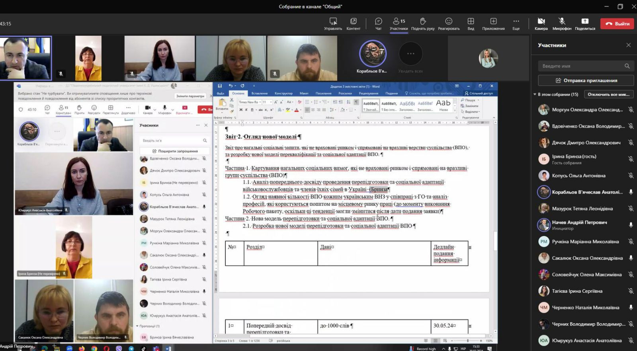Align text left in Word's paragraph group
The width and height of the screenshot is (637, 351).
click(307, 110)
